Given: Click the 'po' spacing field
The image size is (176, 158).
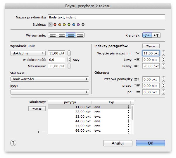Looking at the screenshot, I should click(151, 92).
